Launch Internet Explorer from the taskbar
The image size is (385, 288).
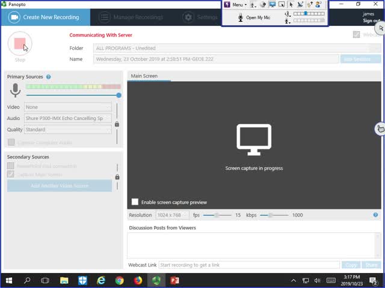tap(101, 280)
